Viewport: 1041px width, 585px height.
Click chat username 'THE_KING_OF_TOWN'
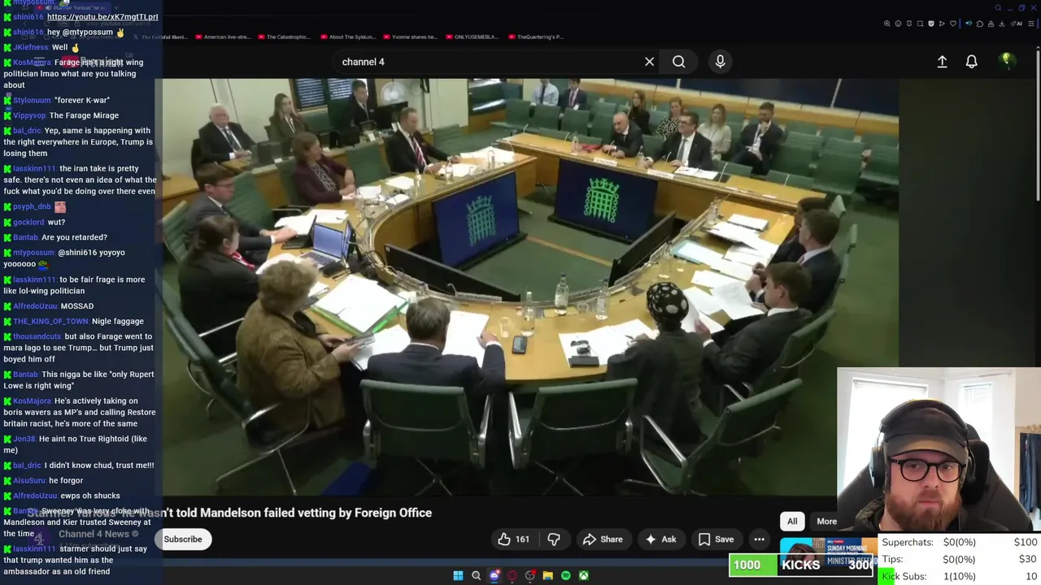point(50,321)
